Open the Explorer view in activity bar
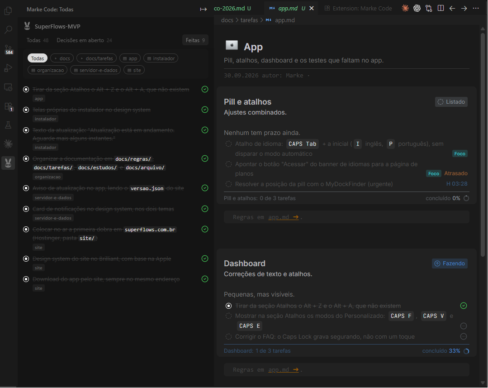 (x=9, y=11)
